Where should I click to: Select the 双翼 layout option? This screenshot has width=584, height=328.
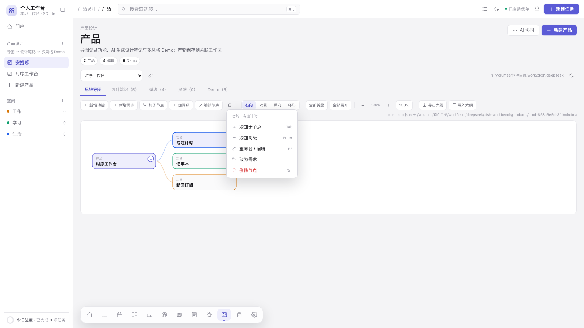coord(263,105)
